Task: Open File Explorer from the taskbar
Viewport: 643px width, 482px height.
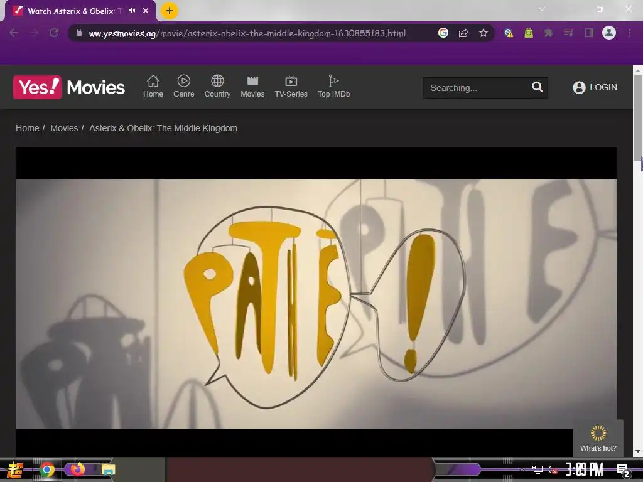Action: point(108,469)
